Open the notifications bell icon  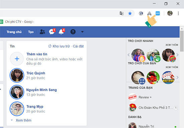coord(61,31)
